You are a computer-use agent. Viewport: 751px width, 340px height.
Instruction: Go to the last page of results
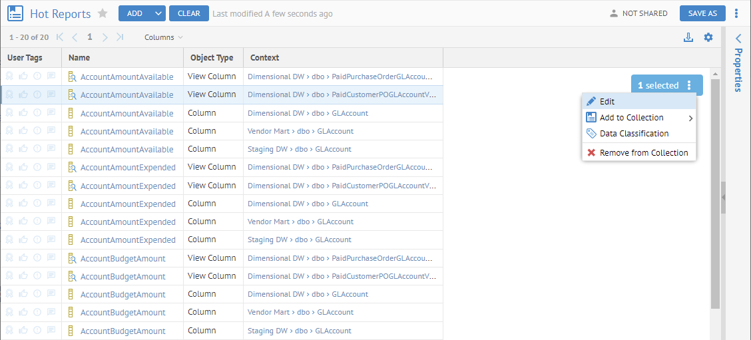click(120, 37)
